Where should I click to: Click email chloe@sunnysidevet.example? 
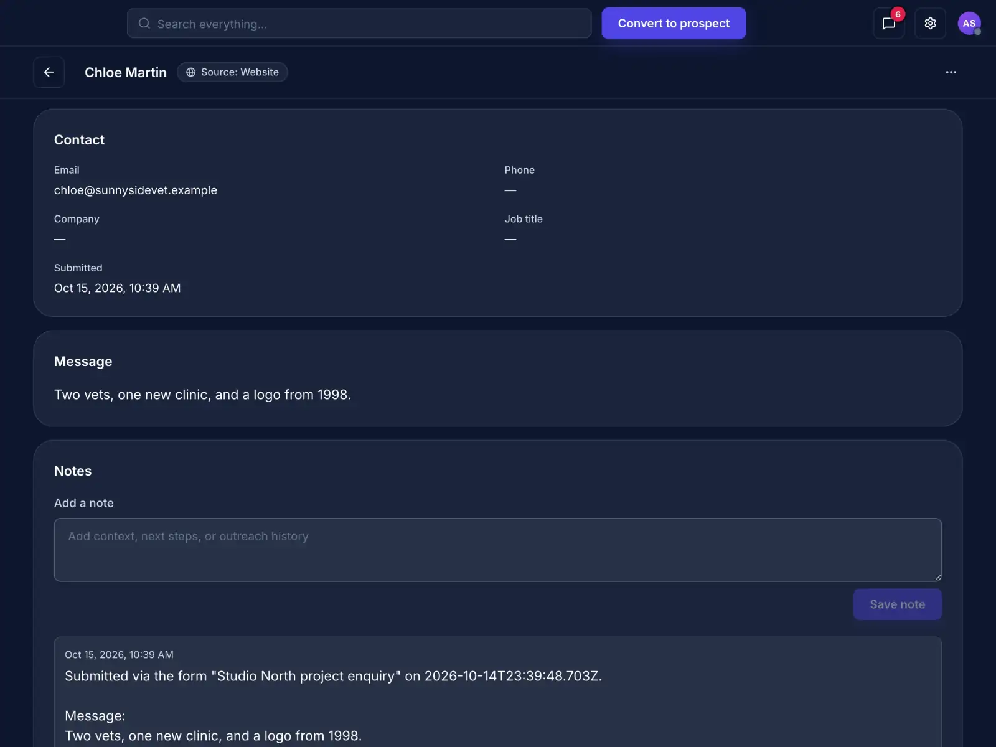click(x=136, y=190)
